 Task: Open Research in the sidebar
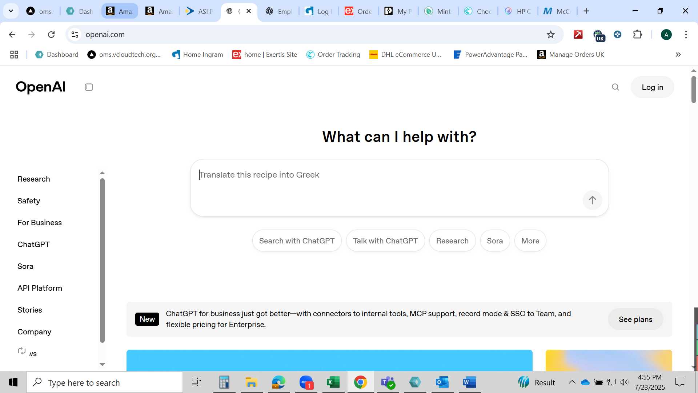click(x=34, y=179)
